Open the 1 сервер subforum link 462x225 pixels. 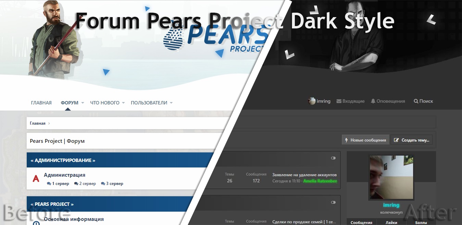click(x=61, y=184)
